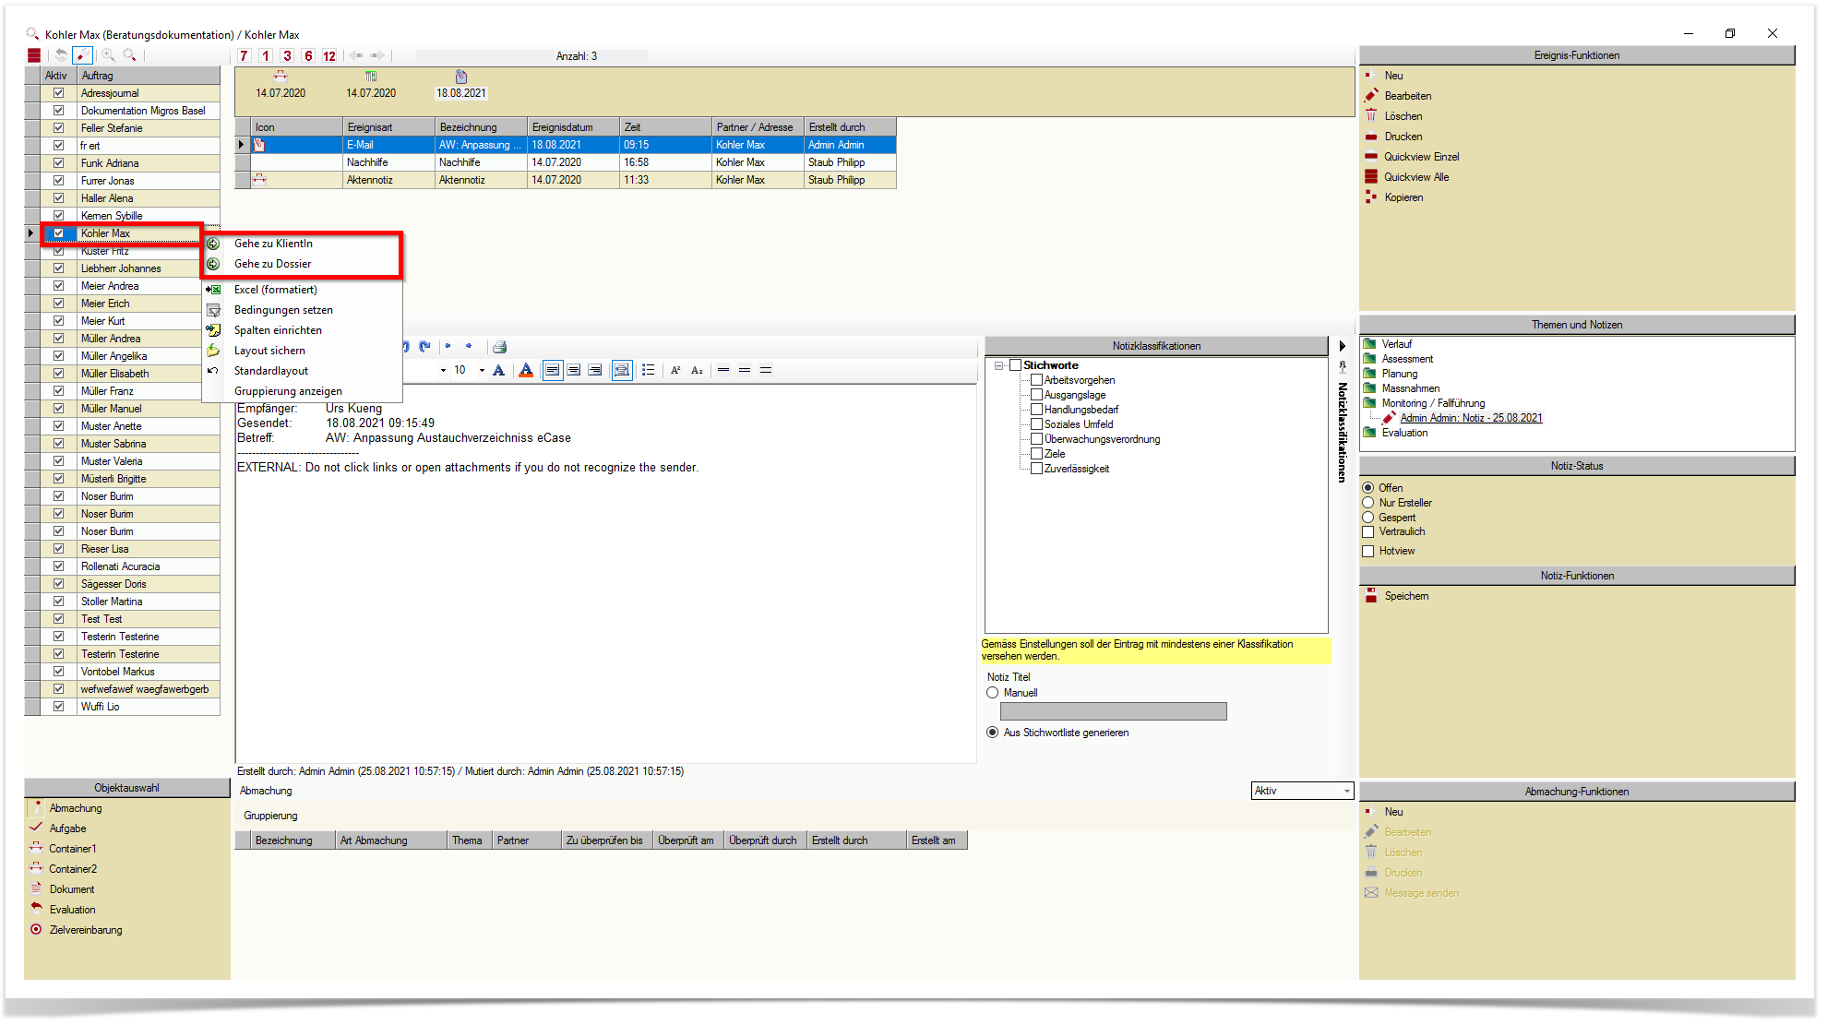Choose Spalten einrichten menu entry
This screenshot has height=1025, width=1827.
tap(278, 330)
